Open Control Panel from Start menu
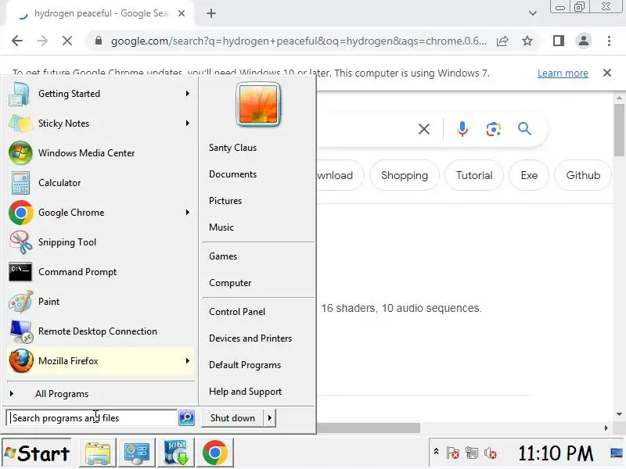This screenshot has height=469, width=626. [x=237, y=312]
